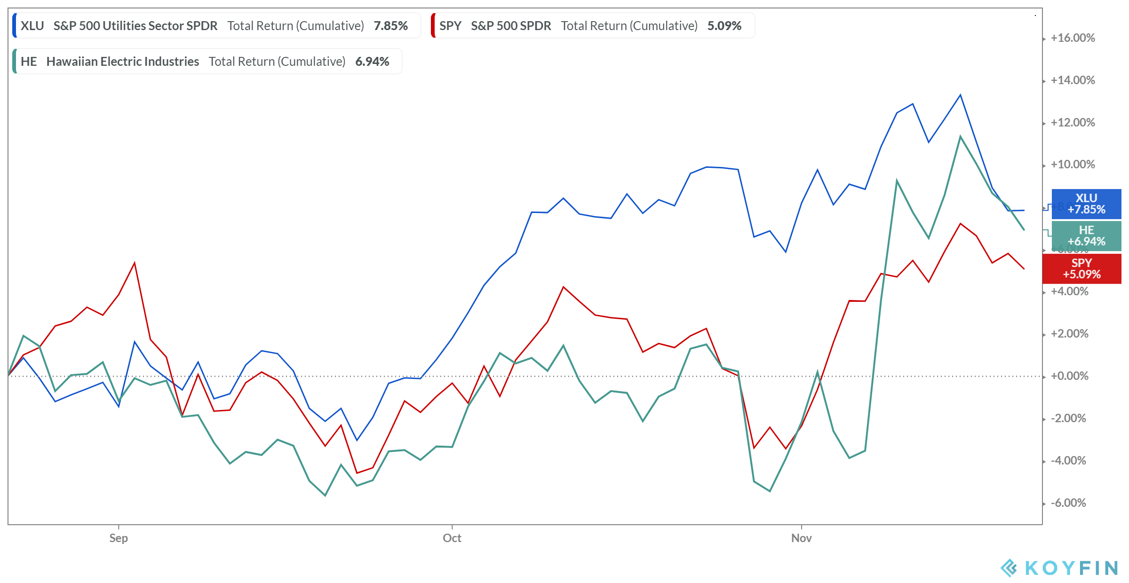The width and height of the screenshot is (1129, 583).
Task: Click the Nov label on time axis
Action: click(x=802, y=538)
